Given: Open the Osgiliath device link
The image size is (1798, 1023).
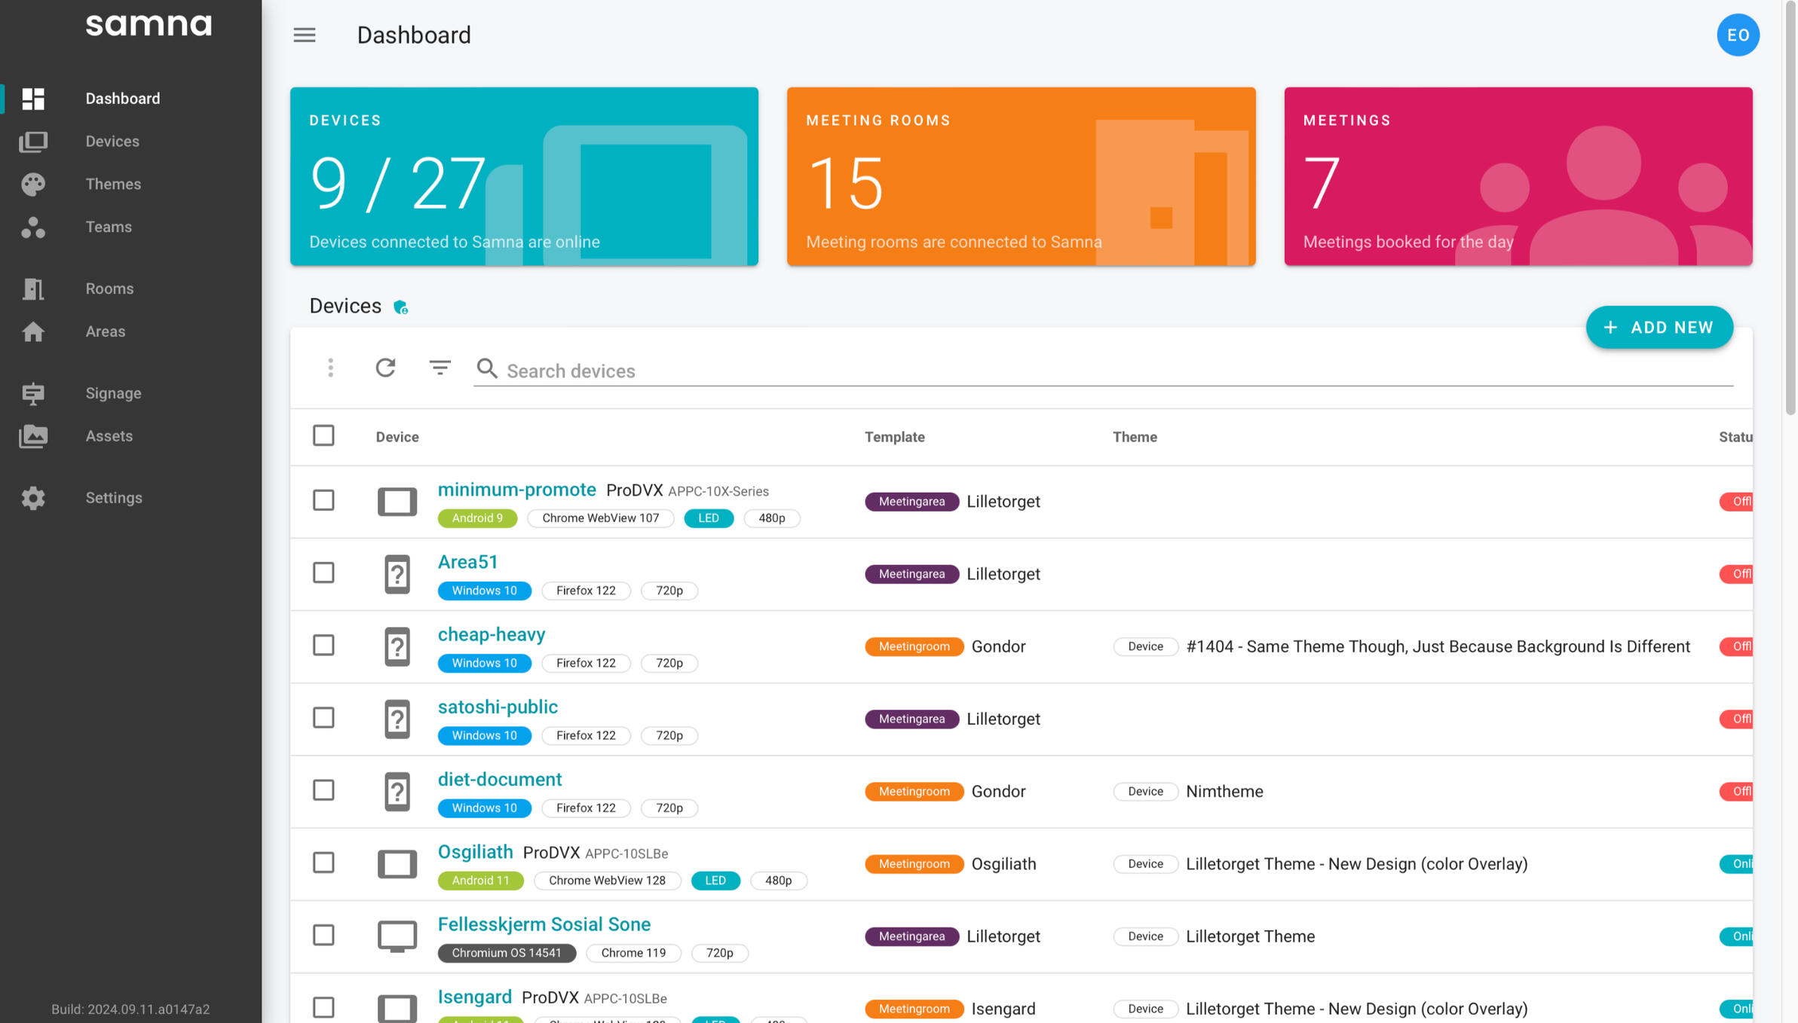Looking at the screenshot, I should coord(475,852).
